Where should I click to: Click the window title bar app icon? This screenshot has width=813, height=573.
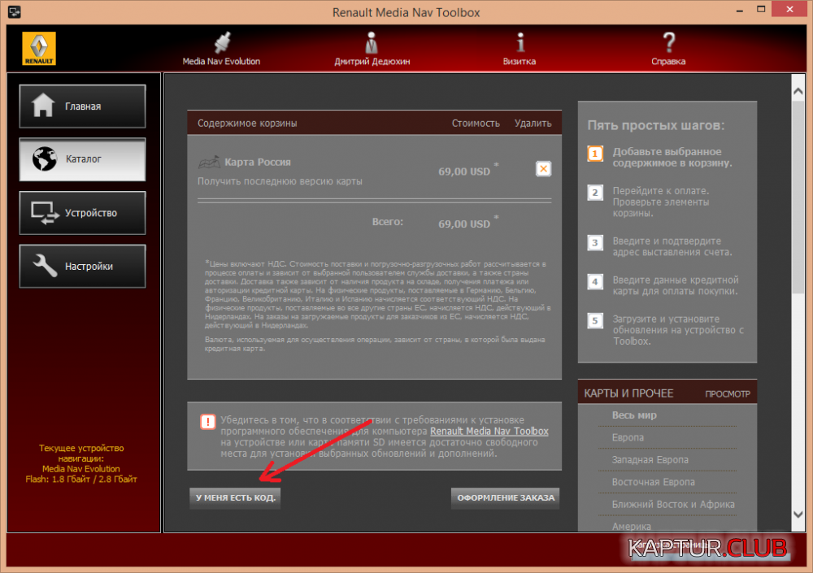coord(14,11)
